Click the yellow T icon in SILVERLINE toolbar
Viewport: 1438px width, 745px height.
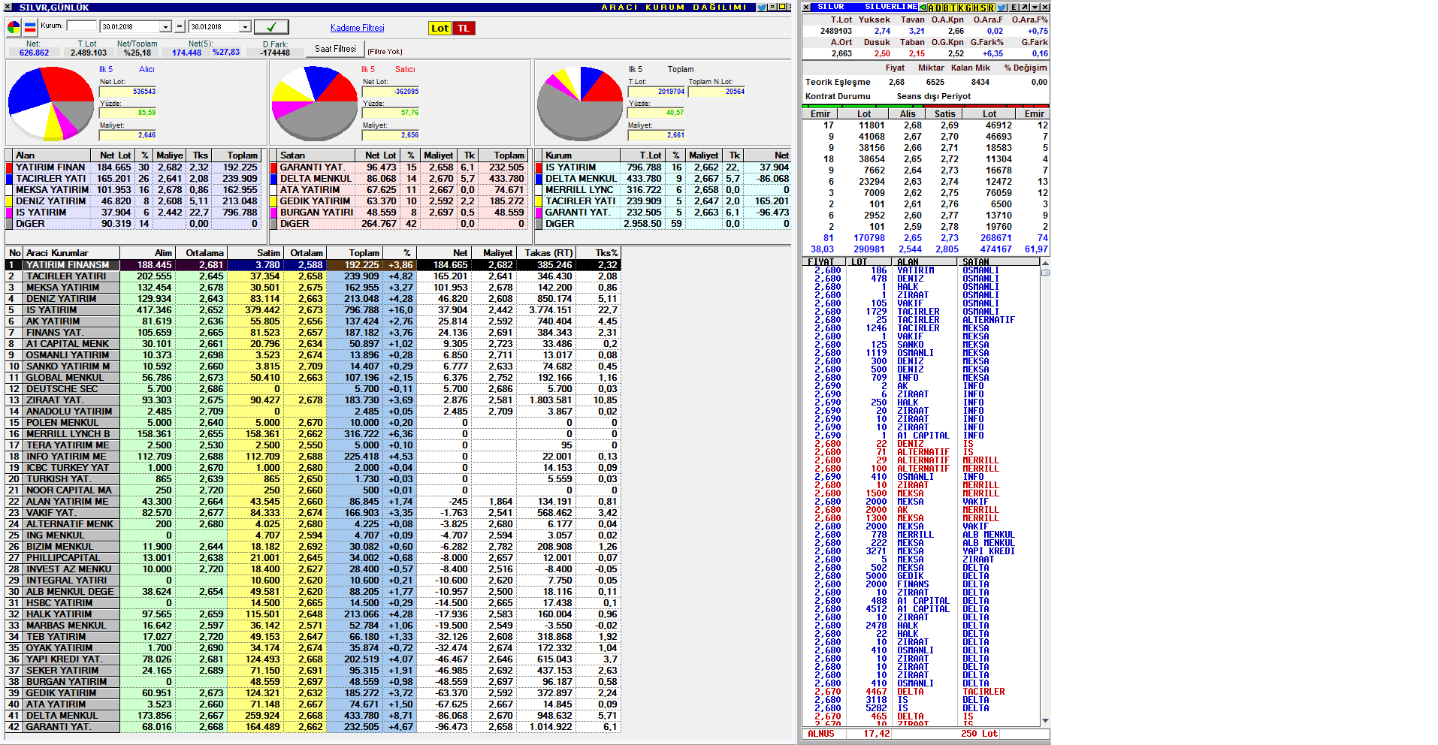(953, 8)
